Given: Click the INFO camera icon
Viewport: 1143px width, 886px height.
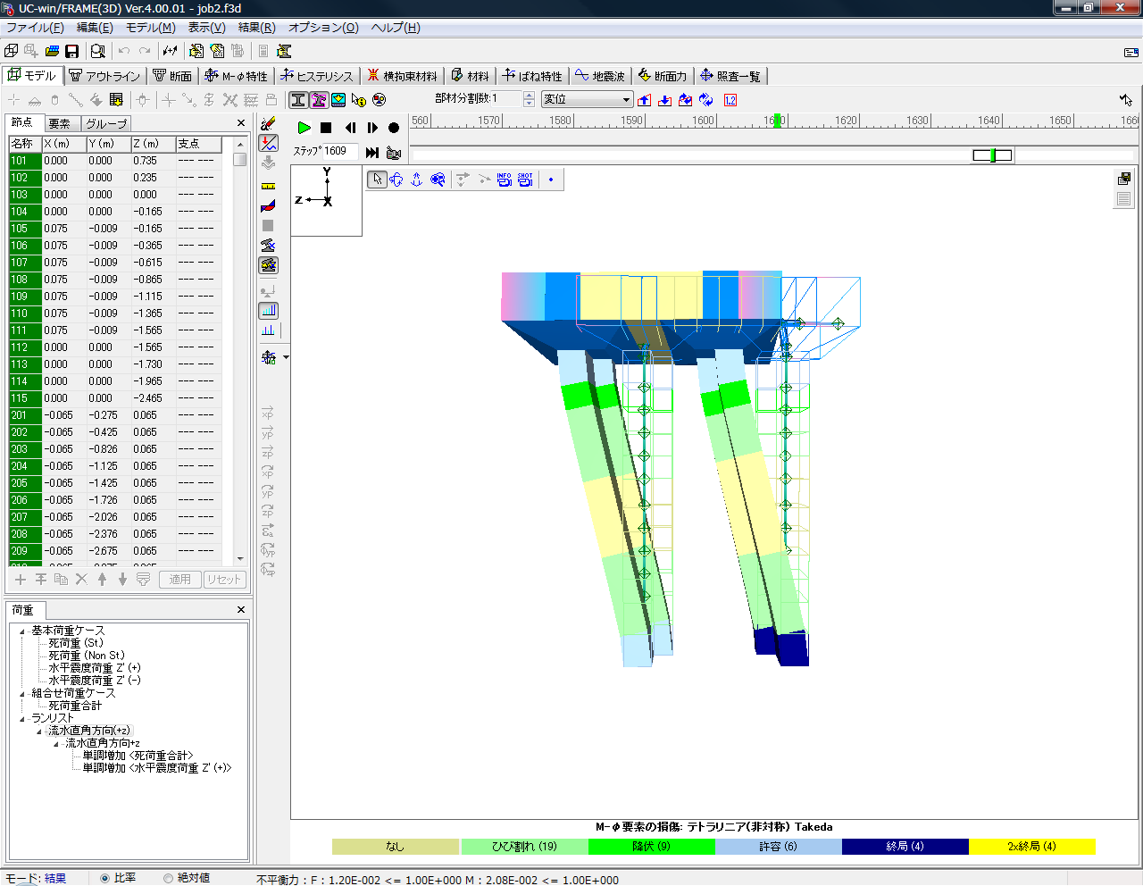Looking at the screenshot, I should (x=505, y=180).
